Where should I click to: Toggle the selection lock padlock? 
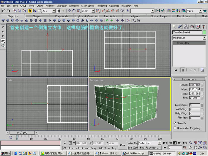click(x=64, y=143)
